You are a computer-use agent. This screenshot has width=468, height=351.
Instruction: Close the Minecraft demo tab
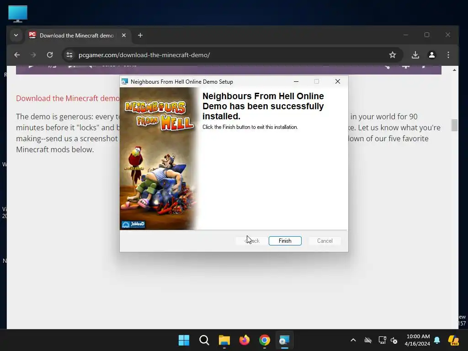[124, 35]
